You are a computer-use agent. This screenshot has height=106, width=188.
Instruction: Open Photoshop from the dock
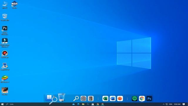[149, 99]
